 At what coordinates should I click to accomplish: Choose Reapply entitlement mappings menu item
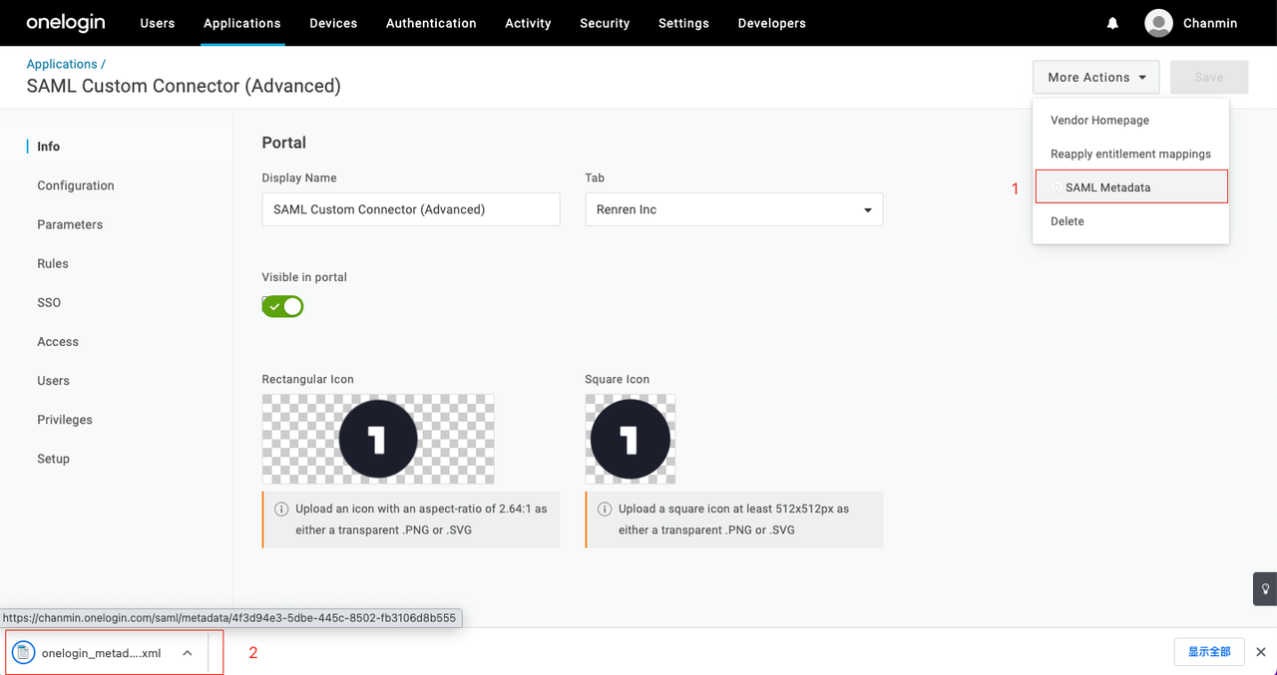[x=1130, y=154]
